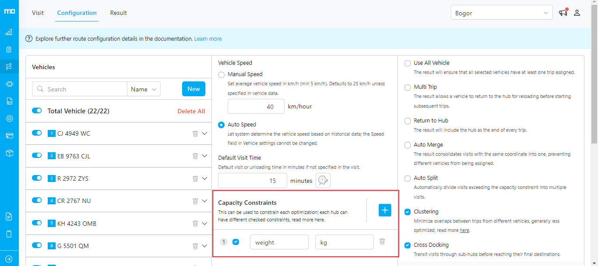This screenshot has width=598, height=266.
Task: Click the Default Visit Time minutes field
Action: point(252,181)
